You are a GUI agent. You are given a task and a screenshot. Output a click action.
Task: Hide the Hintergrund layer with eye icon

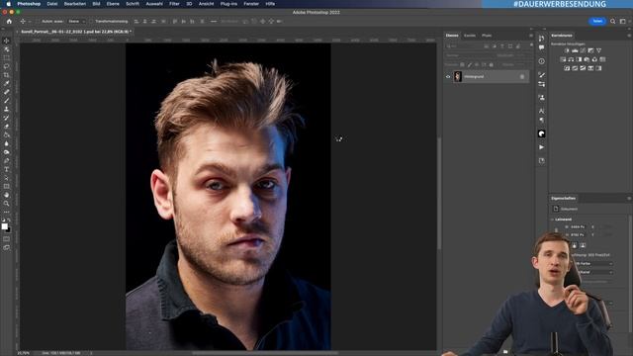448,77
